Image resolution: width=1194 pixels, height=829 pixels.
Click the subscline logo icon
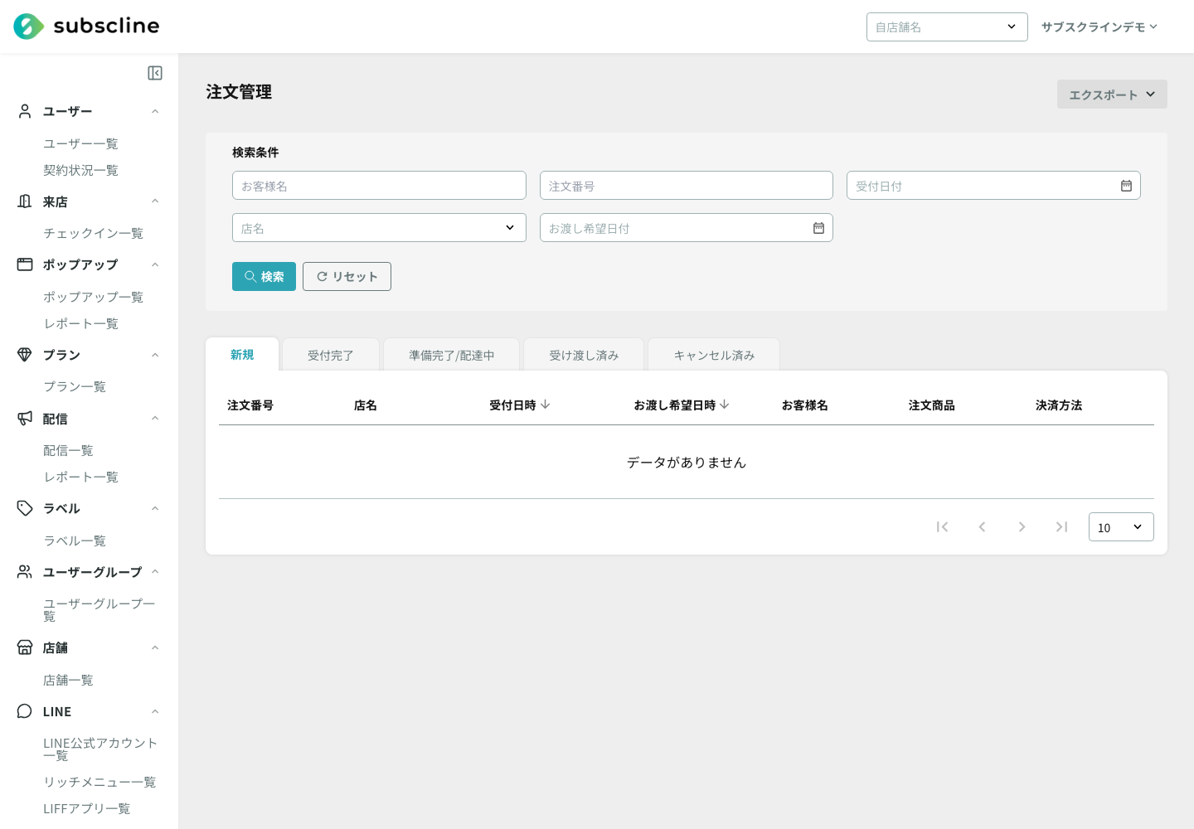click(x=28, y=27)
